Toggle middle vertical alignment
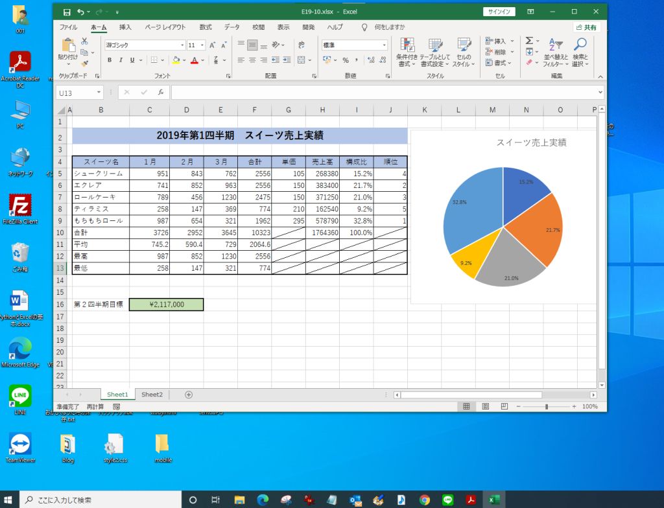This screenshot has height=508, width=664. [252, 45]
